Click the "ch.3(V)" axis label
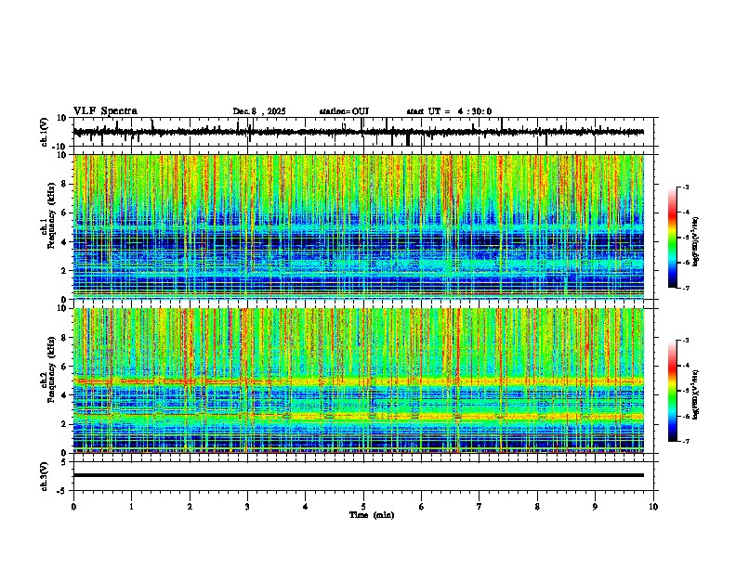 coord(44,476)
